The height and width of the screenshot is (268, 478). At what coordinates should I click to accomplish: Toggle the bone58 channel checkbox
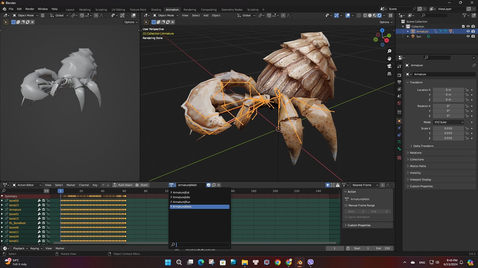pos(44,201)
